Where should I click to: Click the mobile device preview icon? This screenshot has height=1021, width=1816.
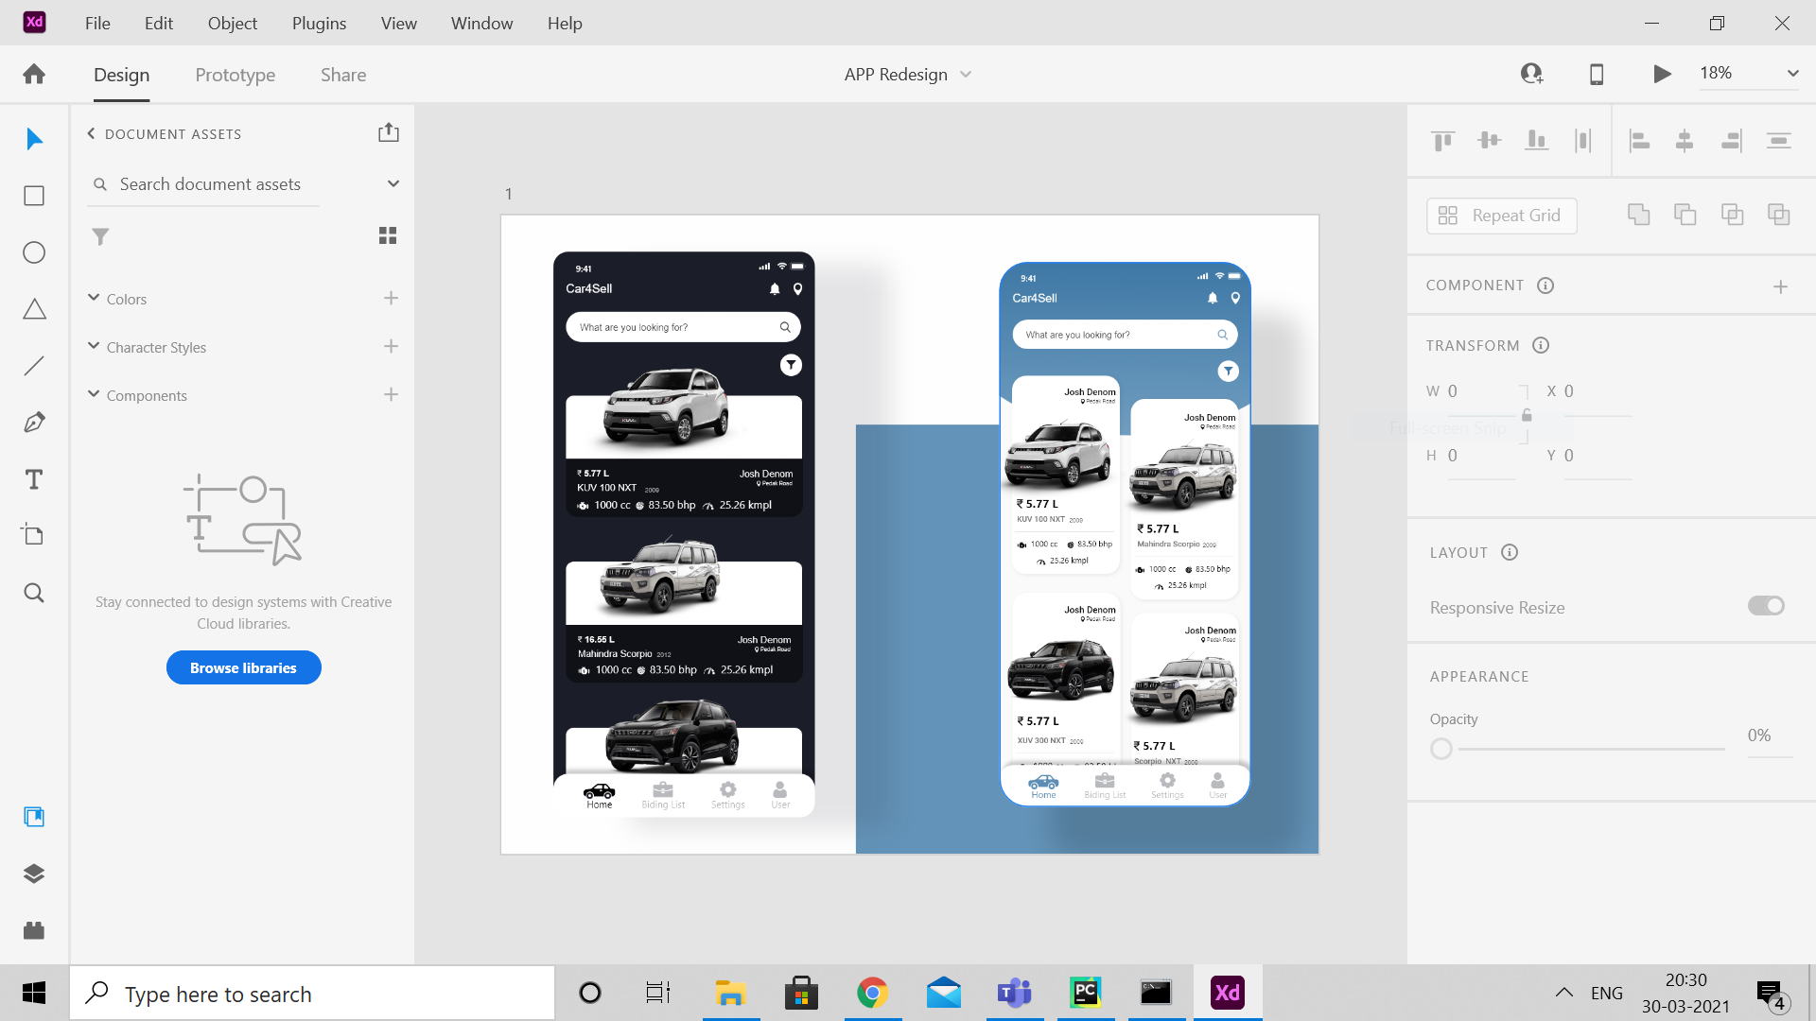click(1597, 74)
